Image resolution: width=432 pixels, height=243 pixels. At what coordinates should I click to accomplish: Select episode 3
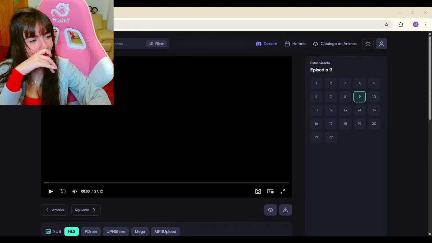[345, 83]
